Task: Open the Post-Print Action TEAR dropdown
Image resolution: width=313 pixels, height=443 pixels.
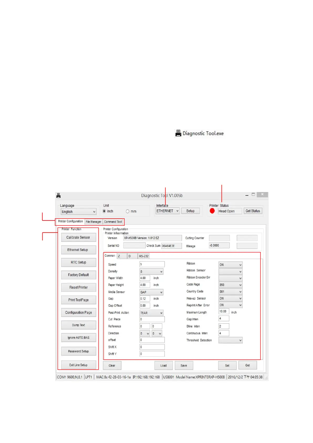Action: pyautogui.click(x=151, y=313)
